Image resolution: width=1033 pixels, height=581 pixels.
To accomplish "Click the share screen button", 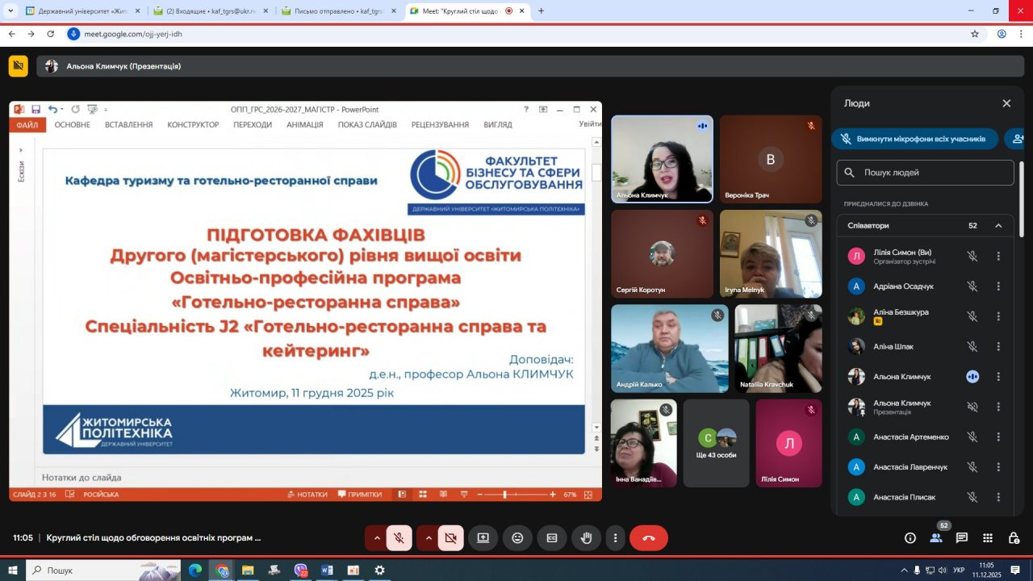I will click(483, 538).
